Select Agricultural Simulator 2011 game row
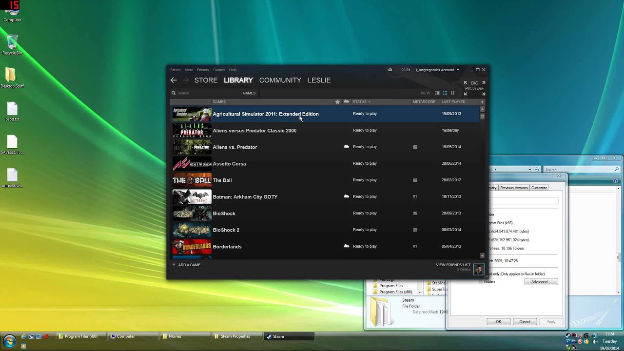 325,114
